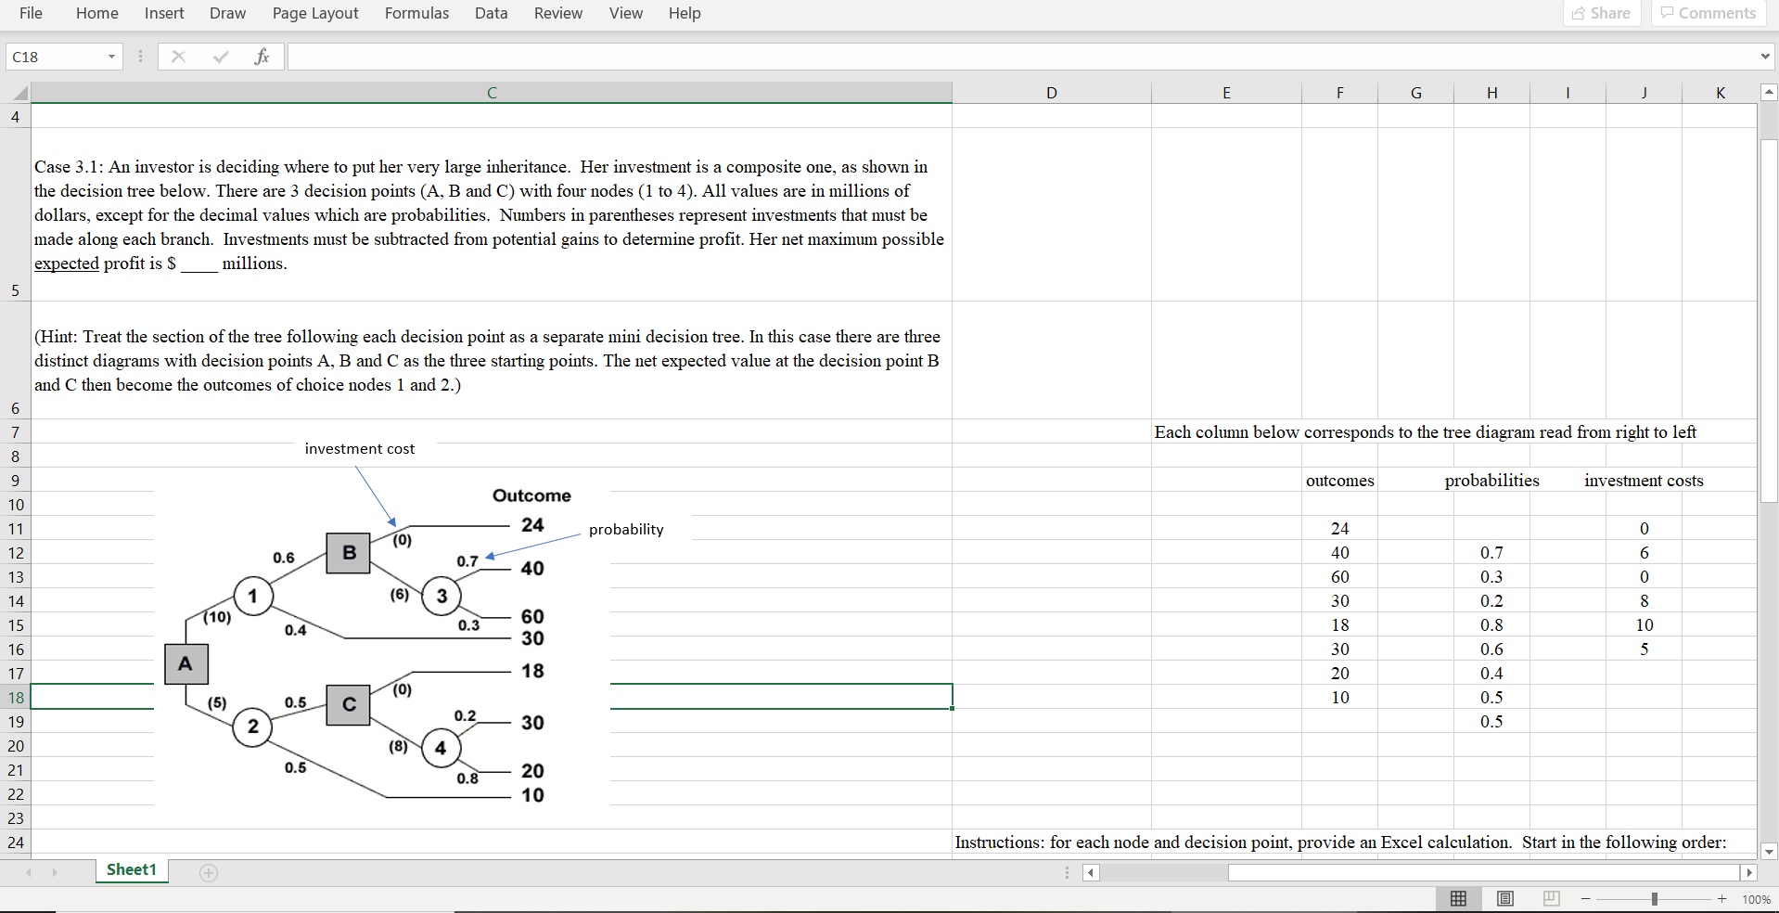The width and height of the screenshot is (1779, 913).
Task: Click the Zoom Out minus icon
Action: tap(1585, 898)
